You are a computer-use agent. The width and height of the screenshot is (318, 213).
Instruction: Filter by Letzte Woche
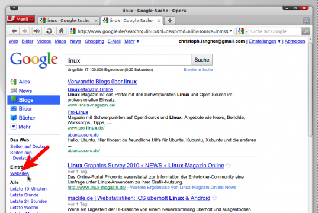pyautogui.click(x=24, y=208)
